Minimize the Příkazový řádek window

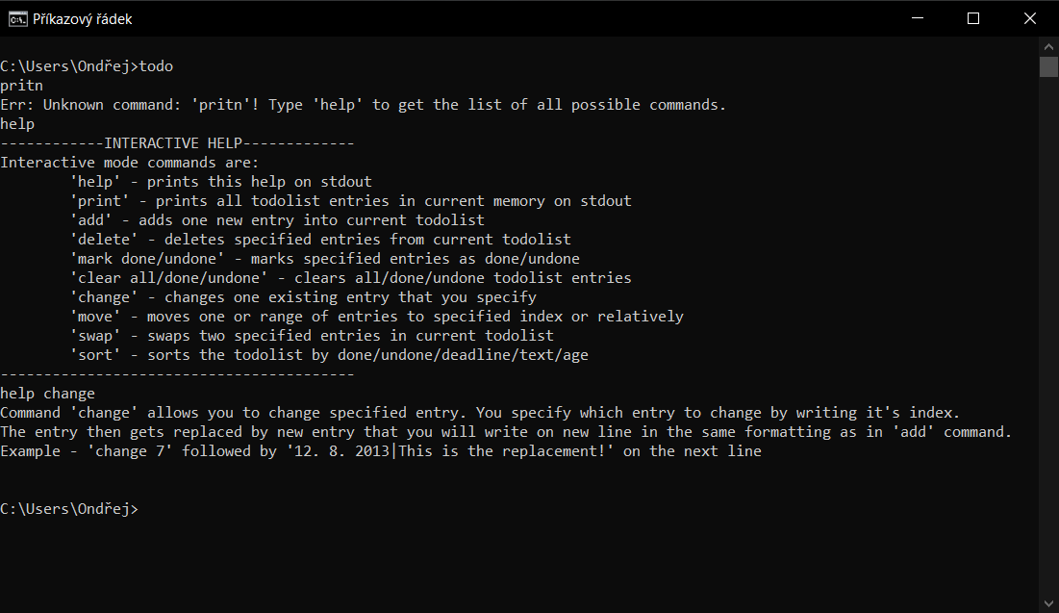[x=919, y=18]
